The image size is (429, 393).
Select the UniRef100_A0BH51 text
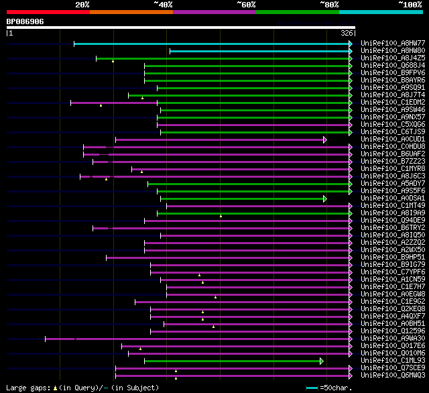[x=393, y=324]
